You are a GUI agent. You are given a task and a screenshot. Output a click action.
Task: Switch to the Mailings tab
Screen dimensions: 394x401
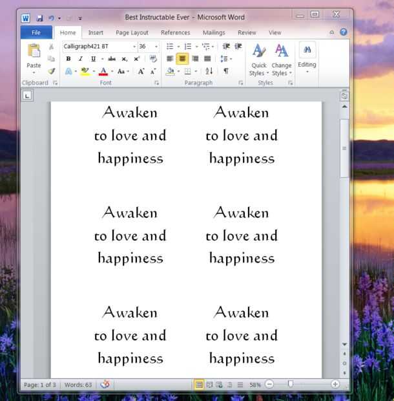pos(214,33)
